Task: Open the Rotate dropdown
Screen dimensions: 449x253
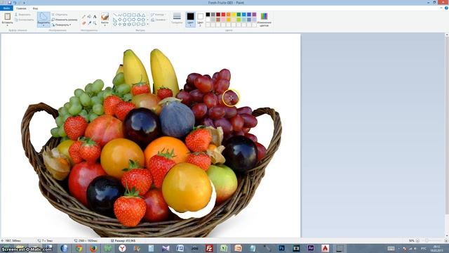Action: 61,25
